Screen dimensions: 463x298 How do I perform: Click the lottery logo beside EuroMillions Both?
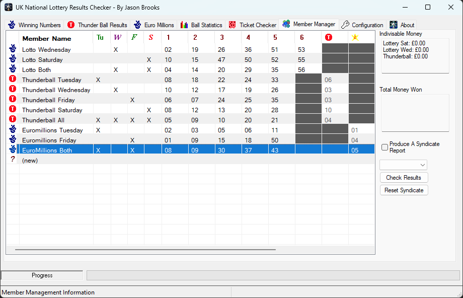click(13, 149)
